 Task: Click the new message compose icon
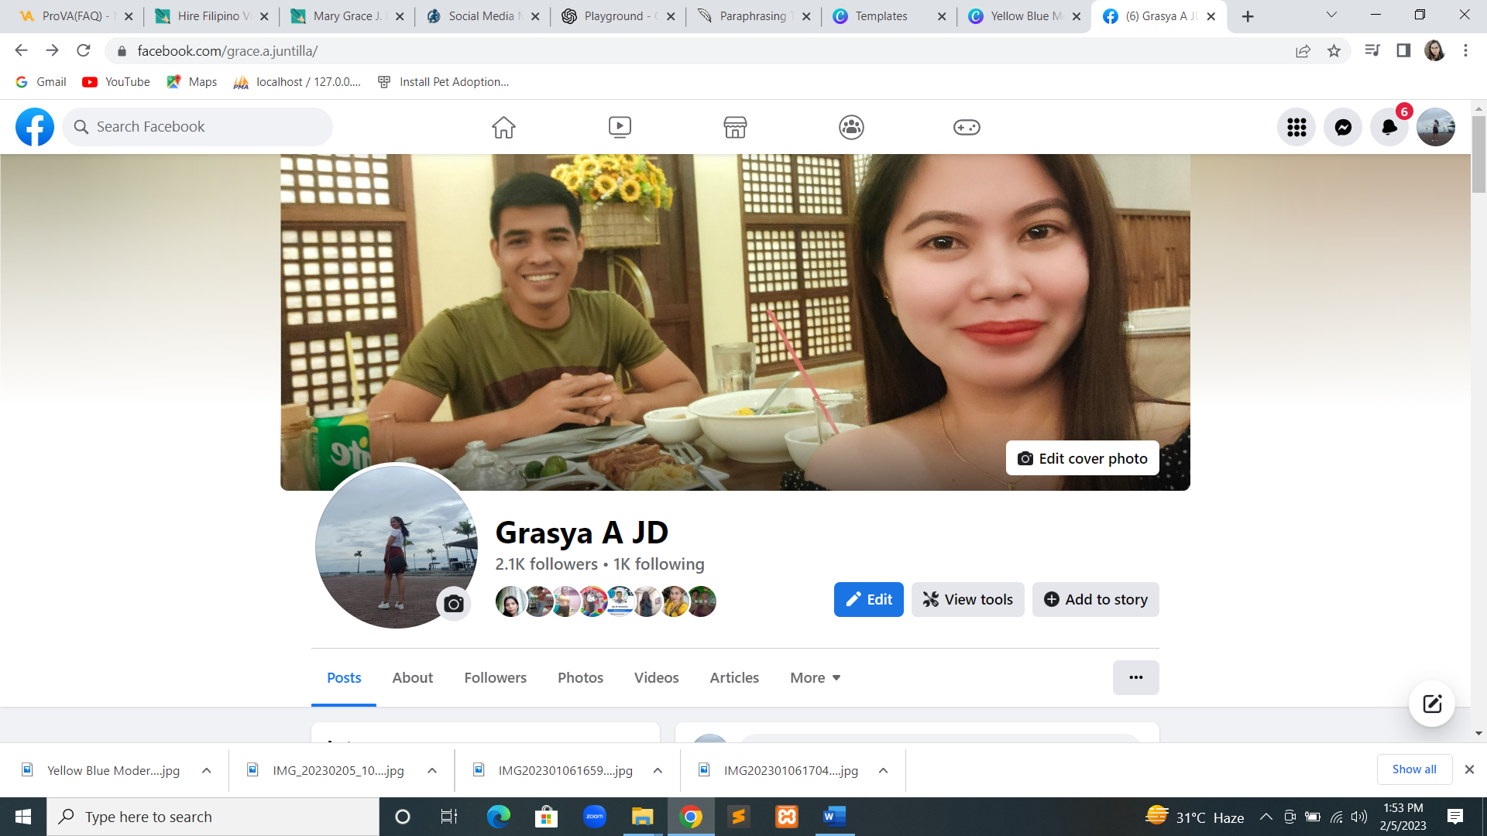pos(1431,704)
